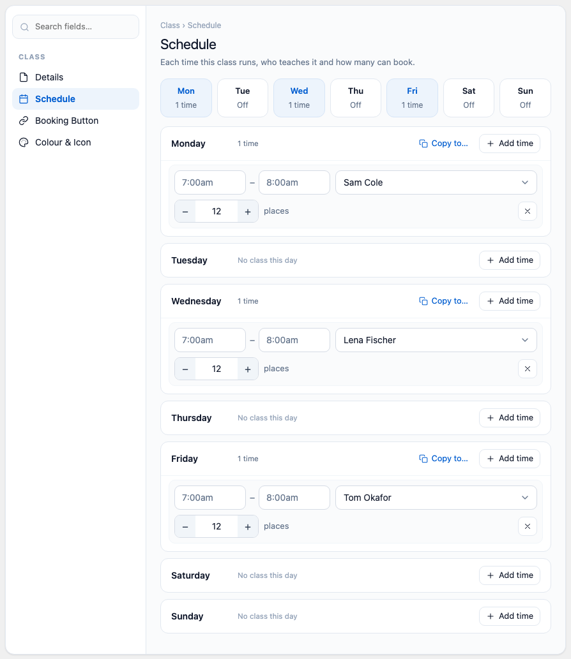Open the Colour & Icon section
571x659 pixels.
76,142
